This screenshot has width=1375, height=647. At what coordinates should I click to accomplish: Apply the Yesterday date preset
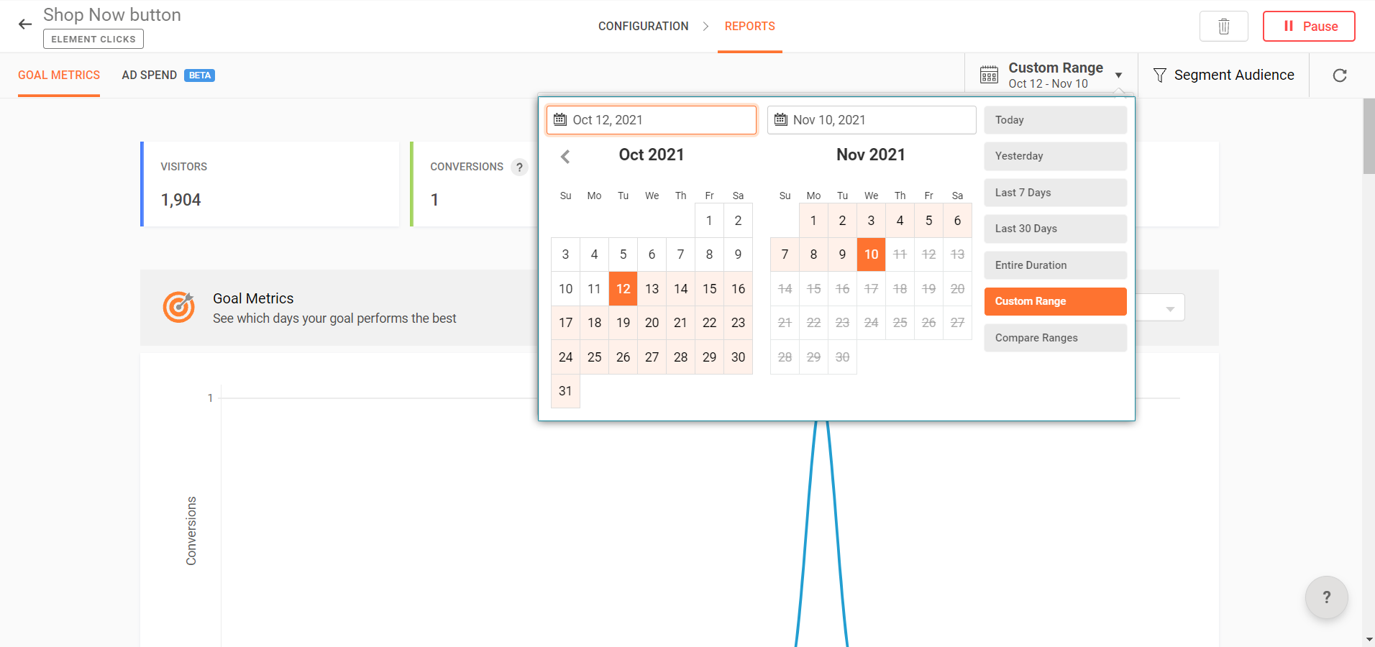(x=1054, y=155)
